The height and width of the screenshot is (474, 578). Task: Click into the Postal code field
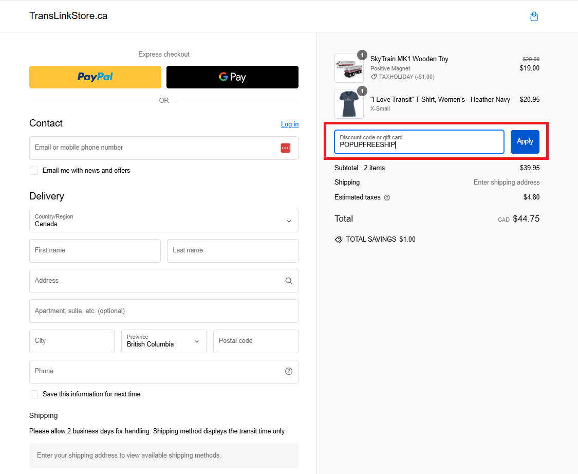pos(255,341)
